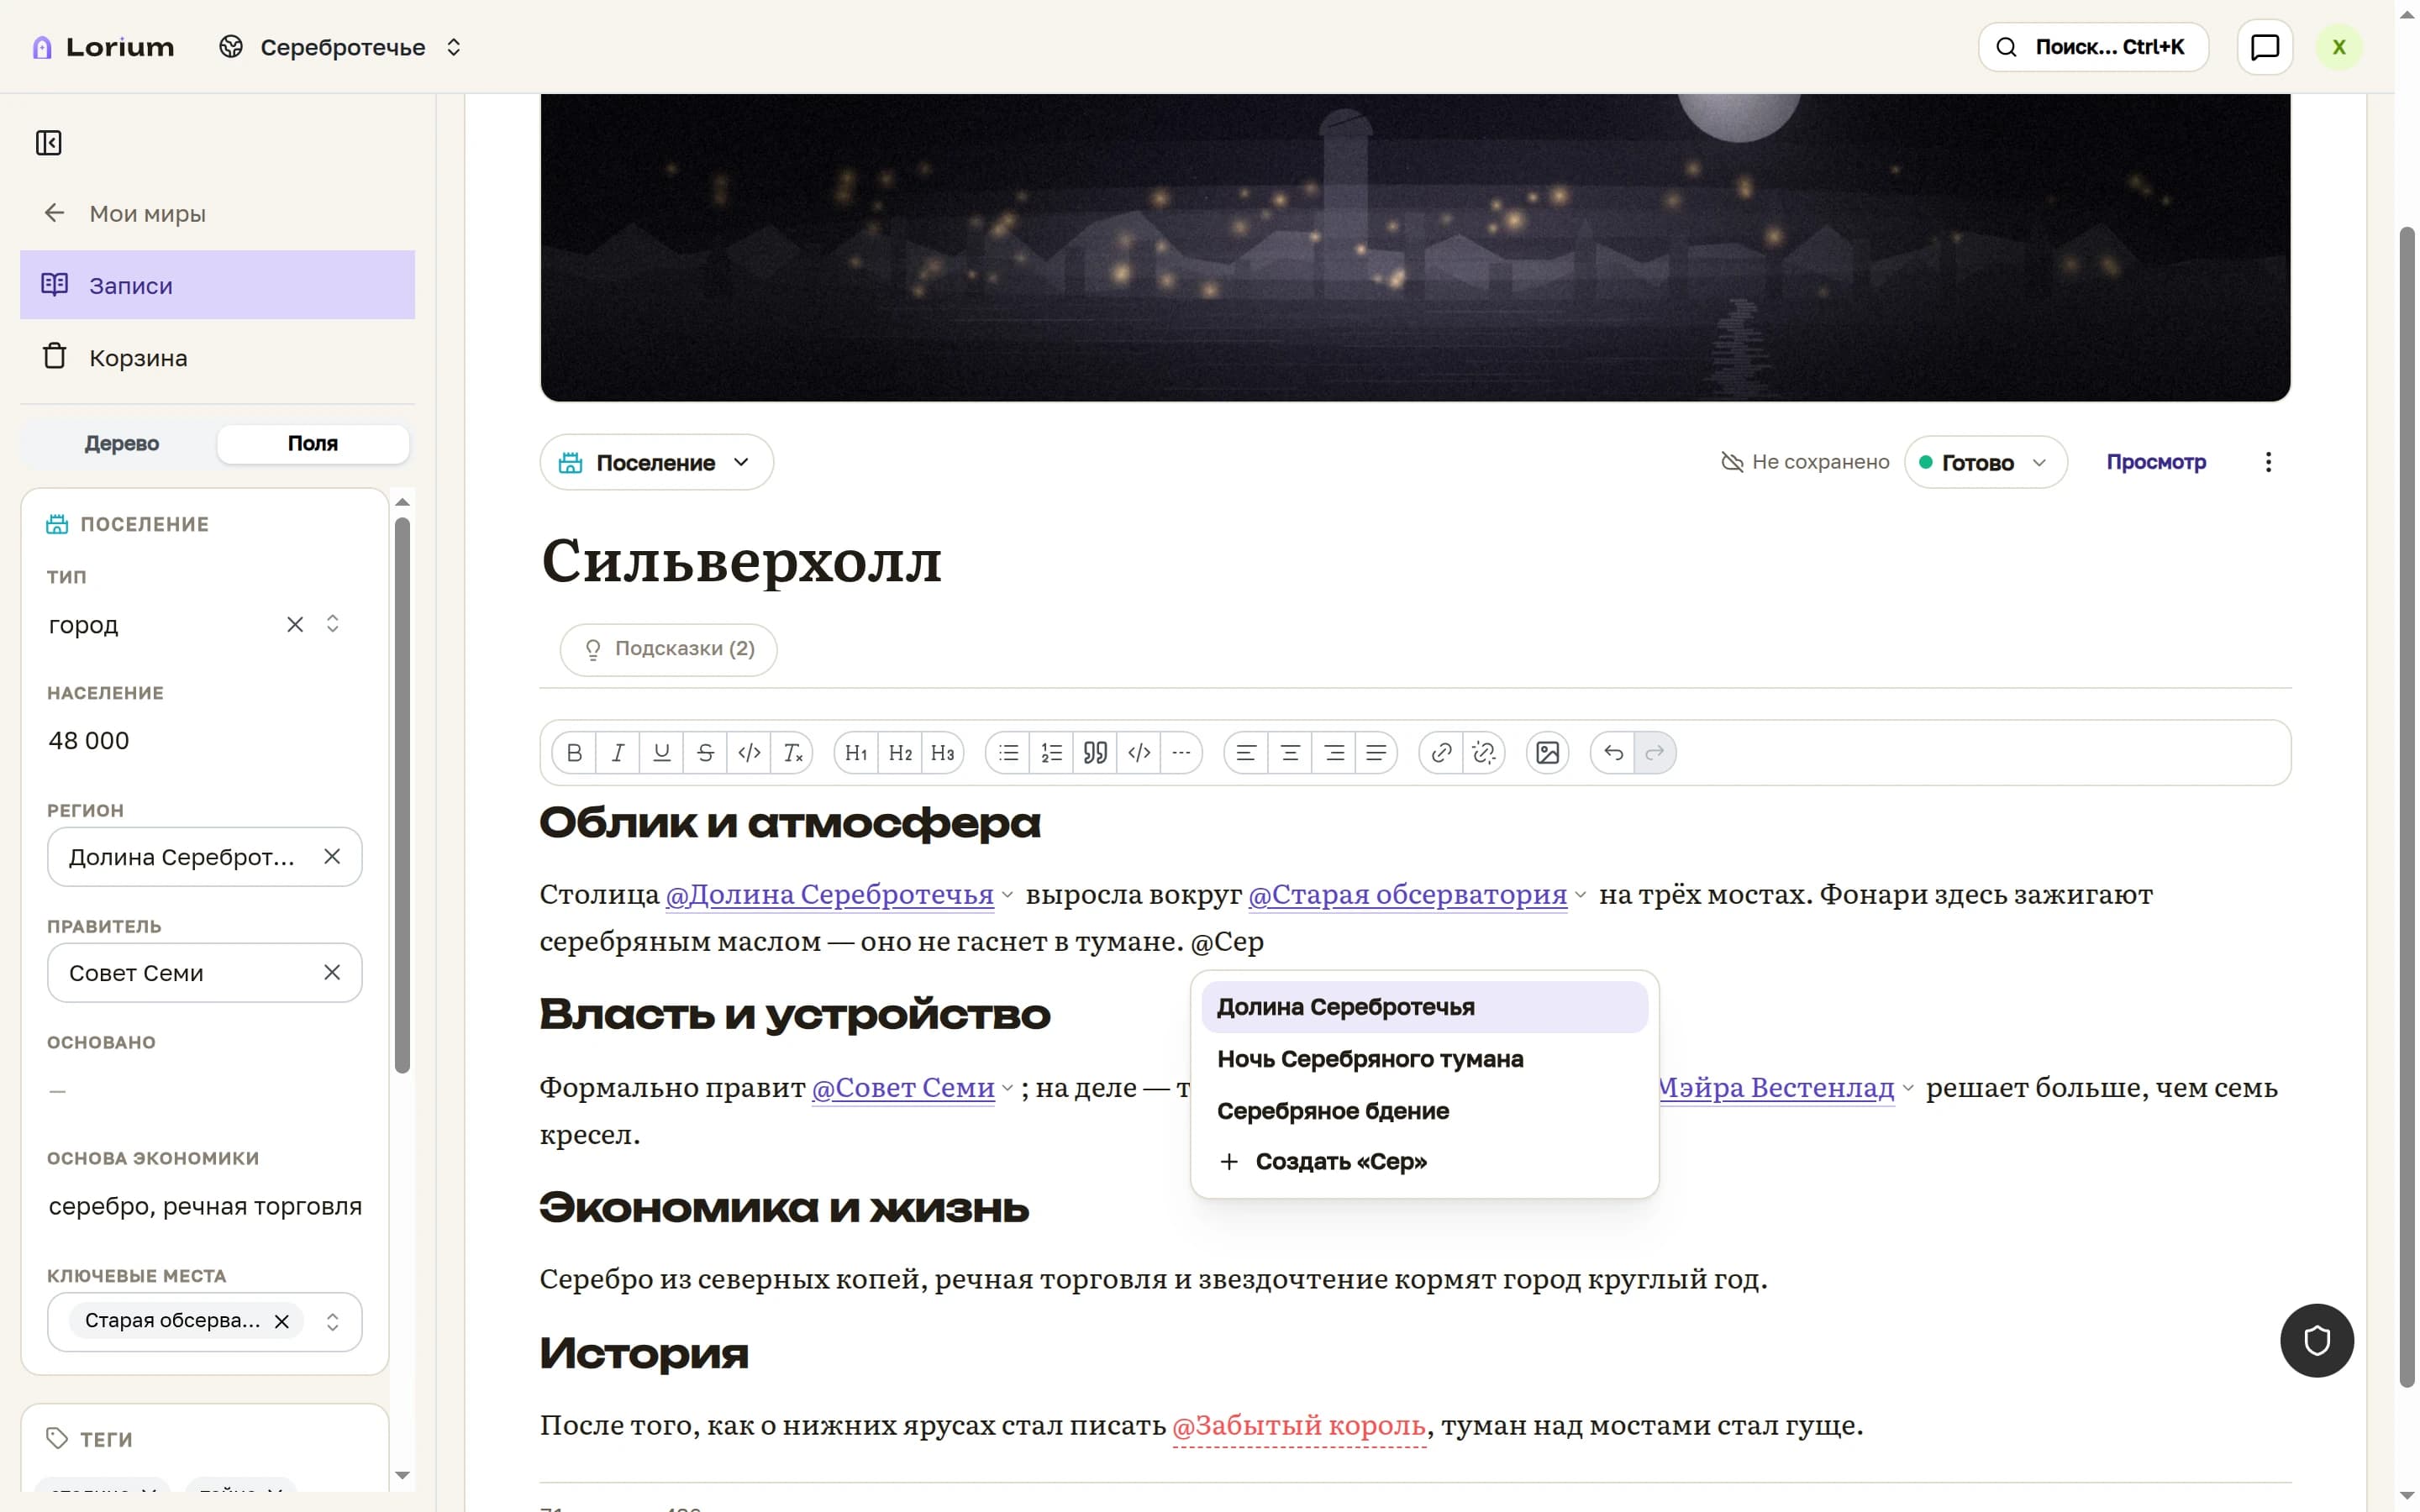
Task: Align text to the left
Action: point(1246,753)
